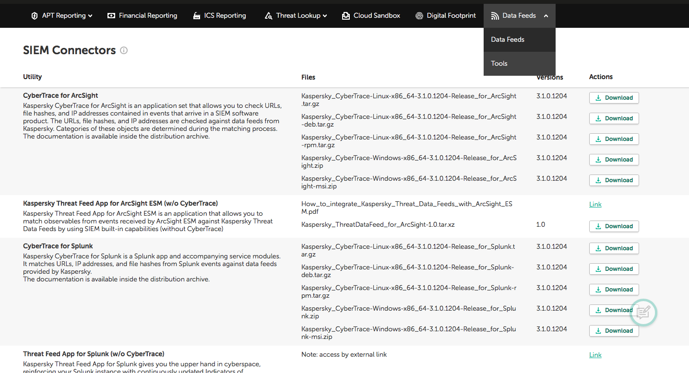The height and width of the screenshot is (373, 689).
Task: Select Tools from the Data Feeds menu
Action: click(x=499, y=63)
